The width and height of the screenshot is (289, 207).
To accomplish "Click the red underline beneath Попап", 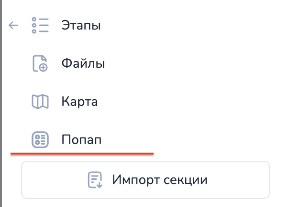I will point(82,154).
